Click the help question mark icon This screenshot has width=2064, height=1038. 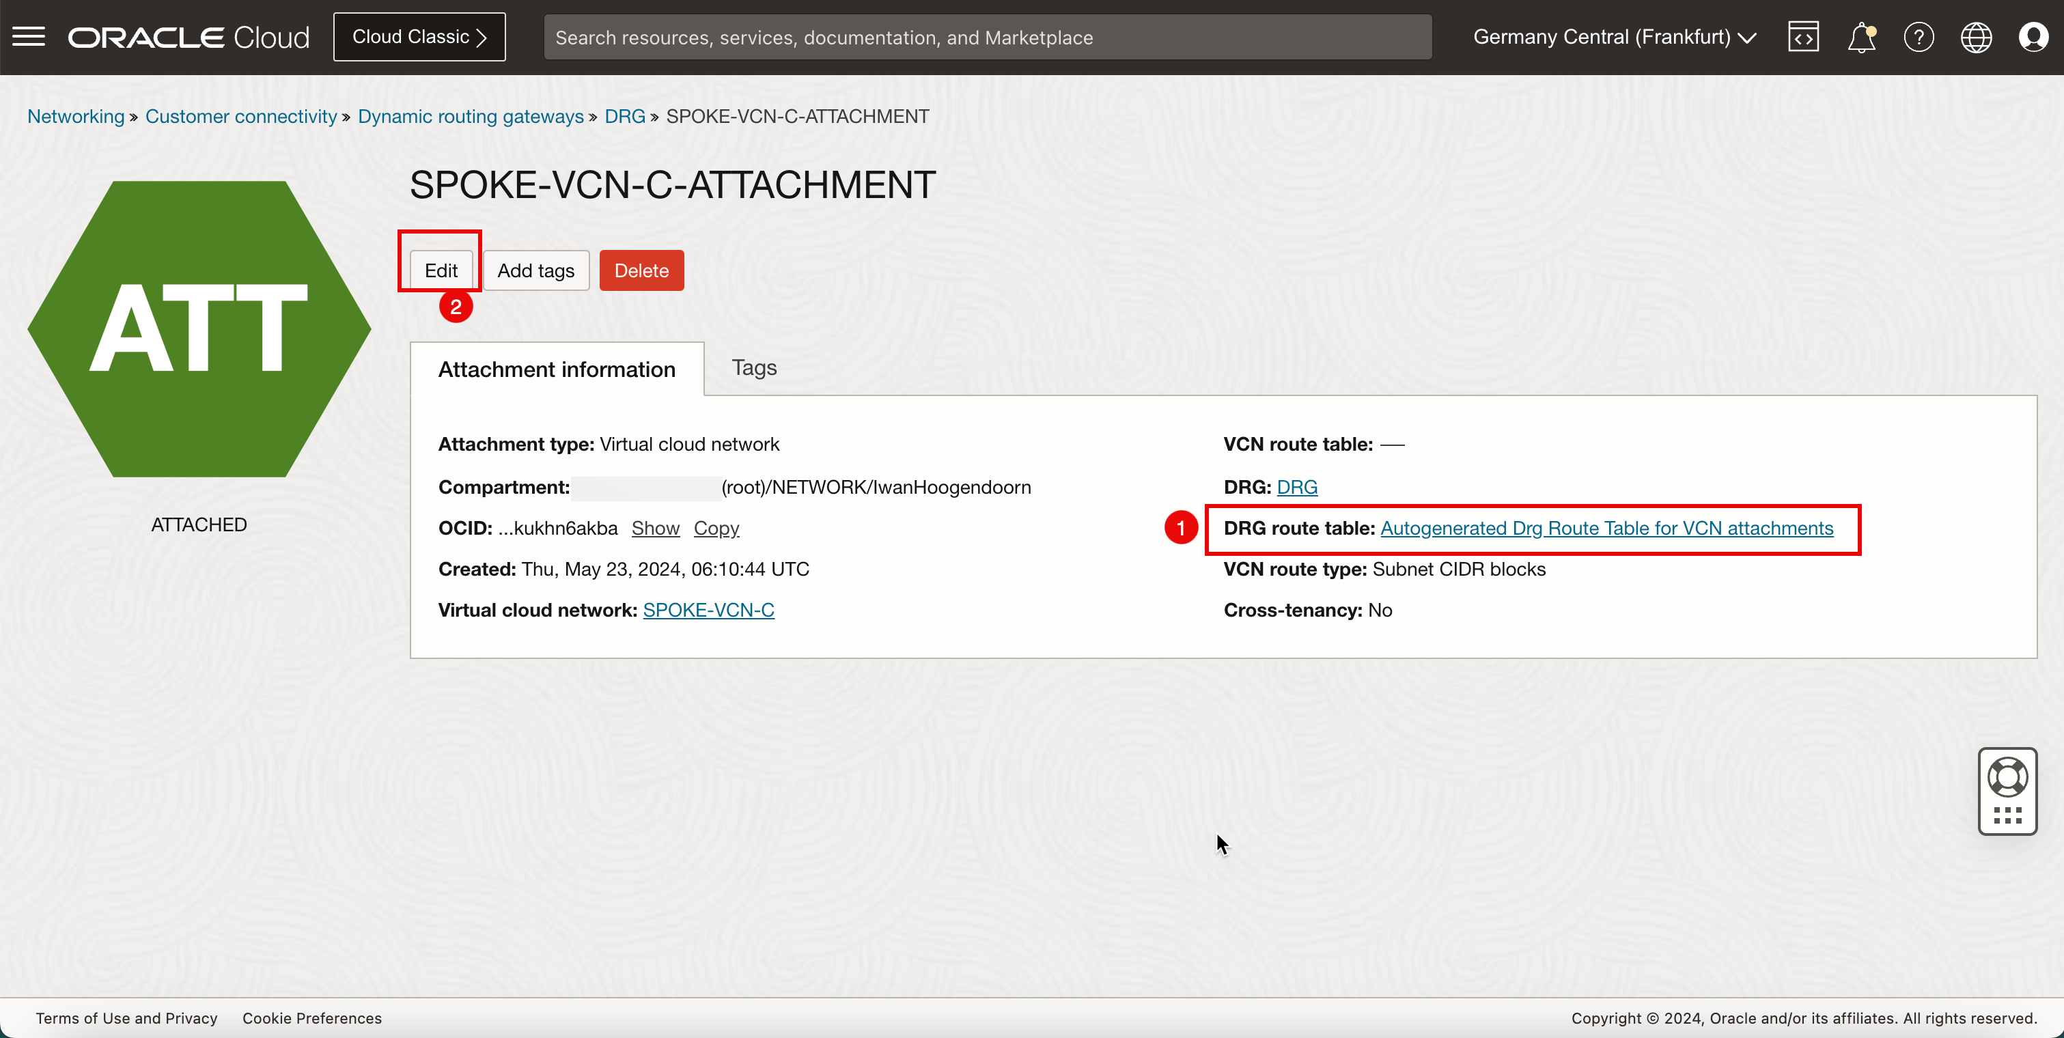1917,36
